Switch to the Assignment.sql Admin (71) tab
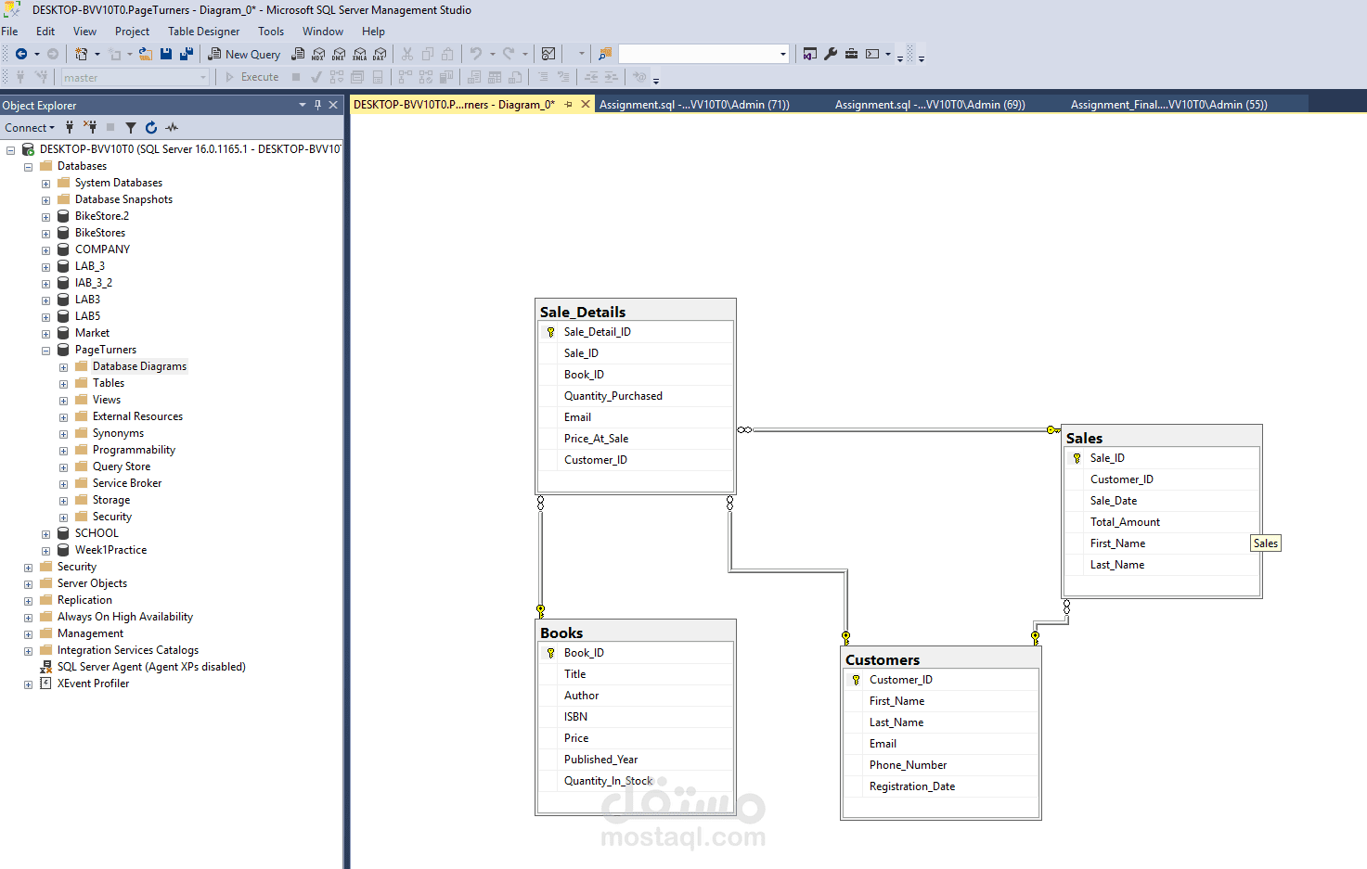 (x=694, y=105)
